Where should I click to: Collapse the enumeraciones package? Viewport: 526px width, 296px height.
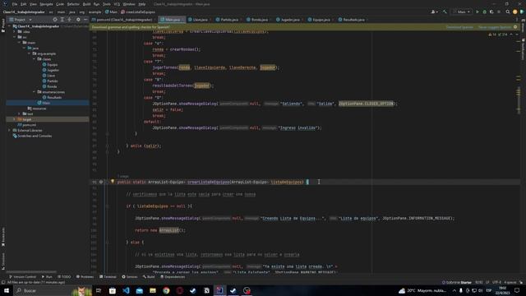pos(35,91)
